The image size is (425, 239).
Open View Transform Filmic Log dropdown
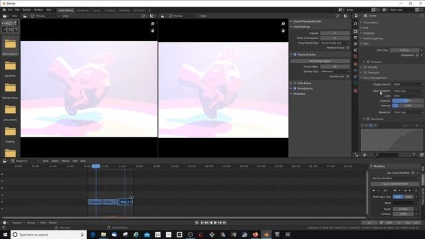(x=408, y=91)
